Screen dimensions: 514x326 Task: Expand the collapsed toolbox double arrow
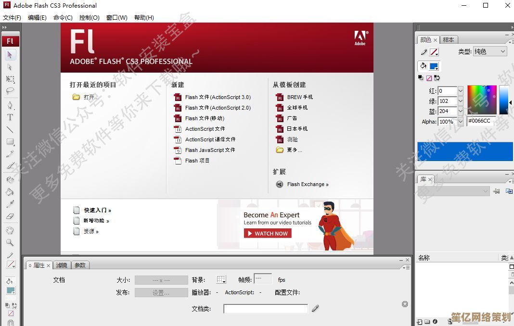tap(4, 27)
